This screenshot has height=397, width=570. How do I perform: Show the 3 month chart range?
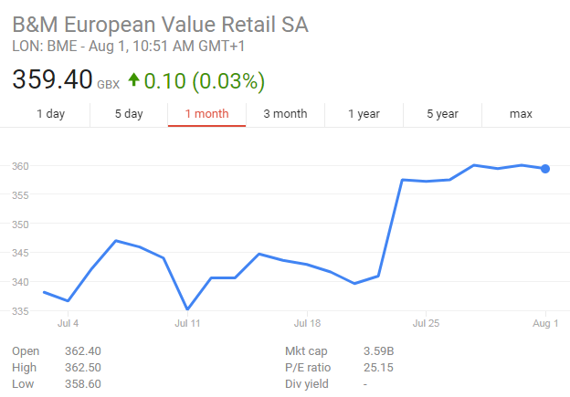[285, 114]
